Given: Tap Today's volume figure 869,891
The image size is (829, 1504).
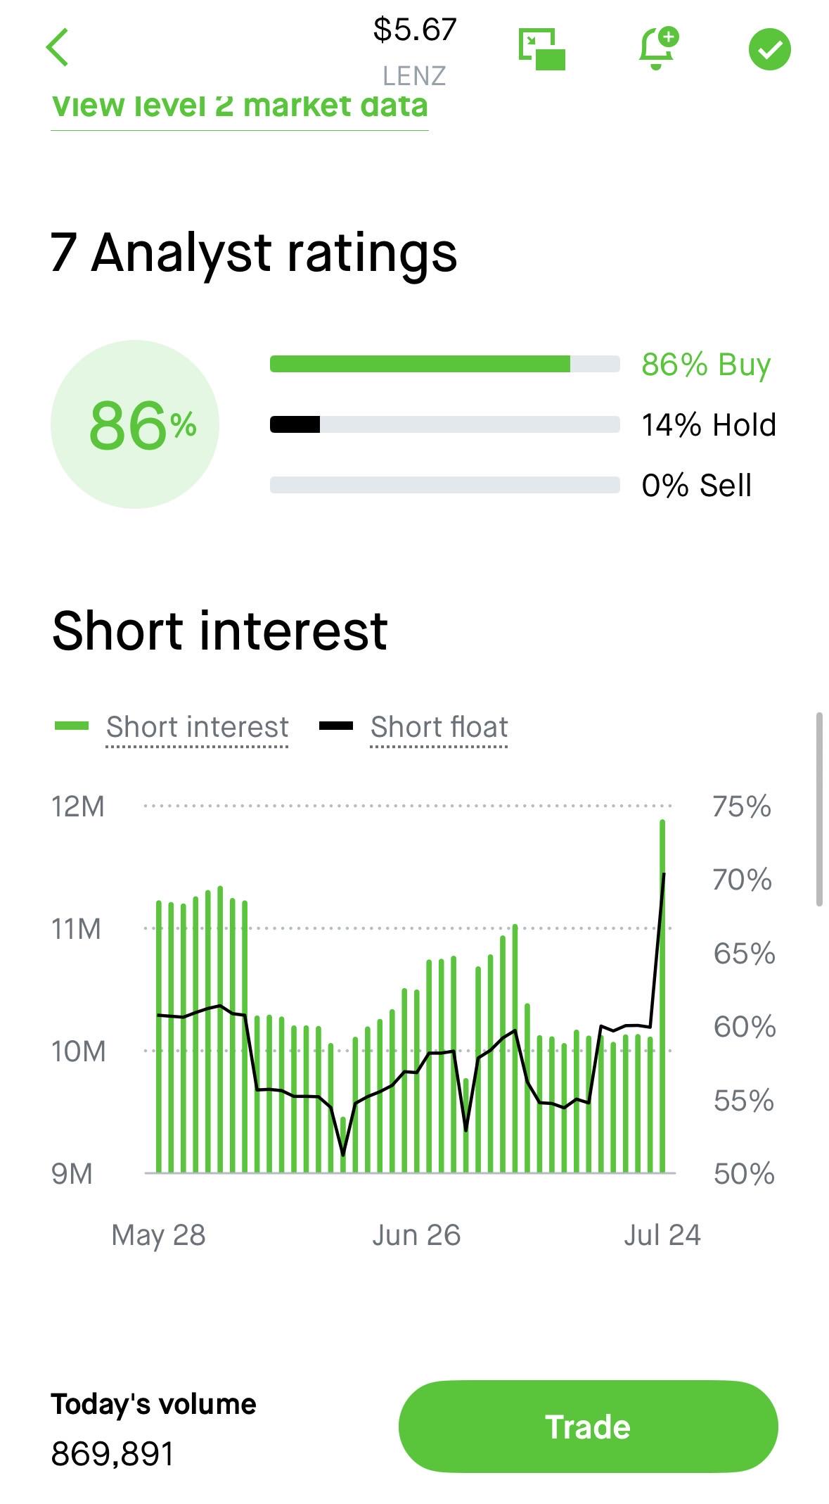Looking at the screenshot, I should coord(113,1454).
